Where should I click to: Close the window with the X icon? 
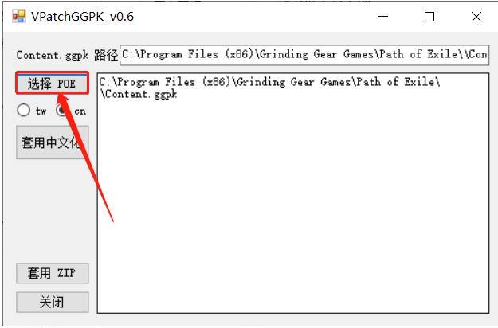click(x=476, y=17)
